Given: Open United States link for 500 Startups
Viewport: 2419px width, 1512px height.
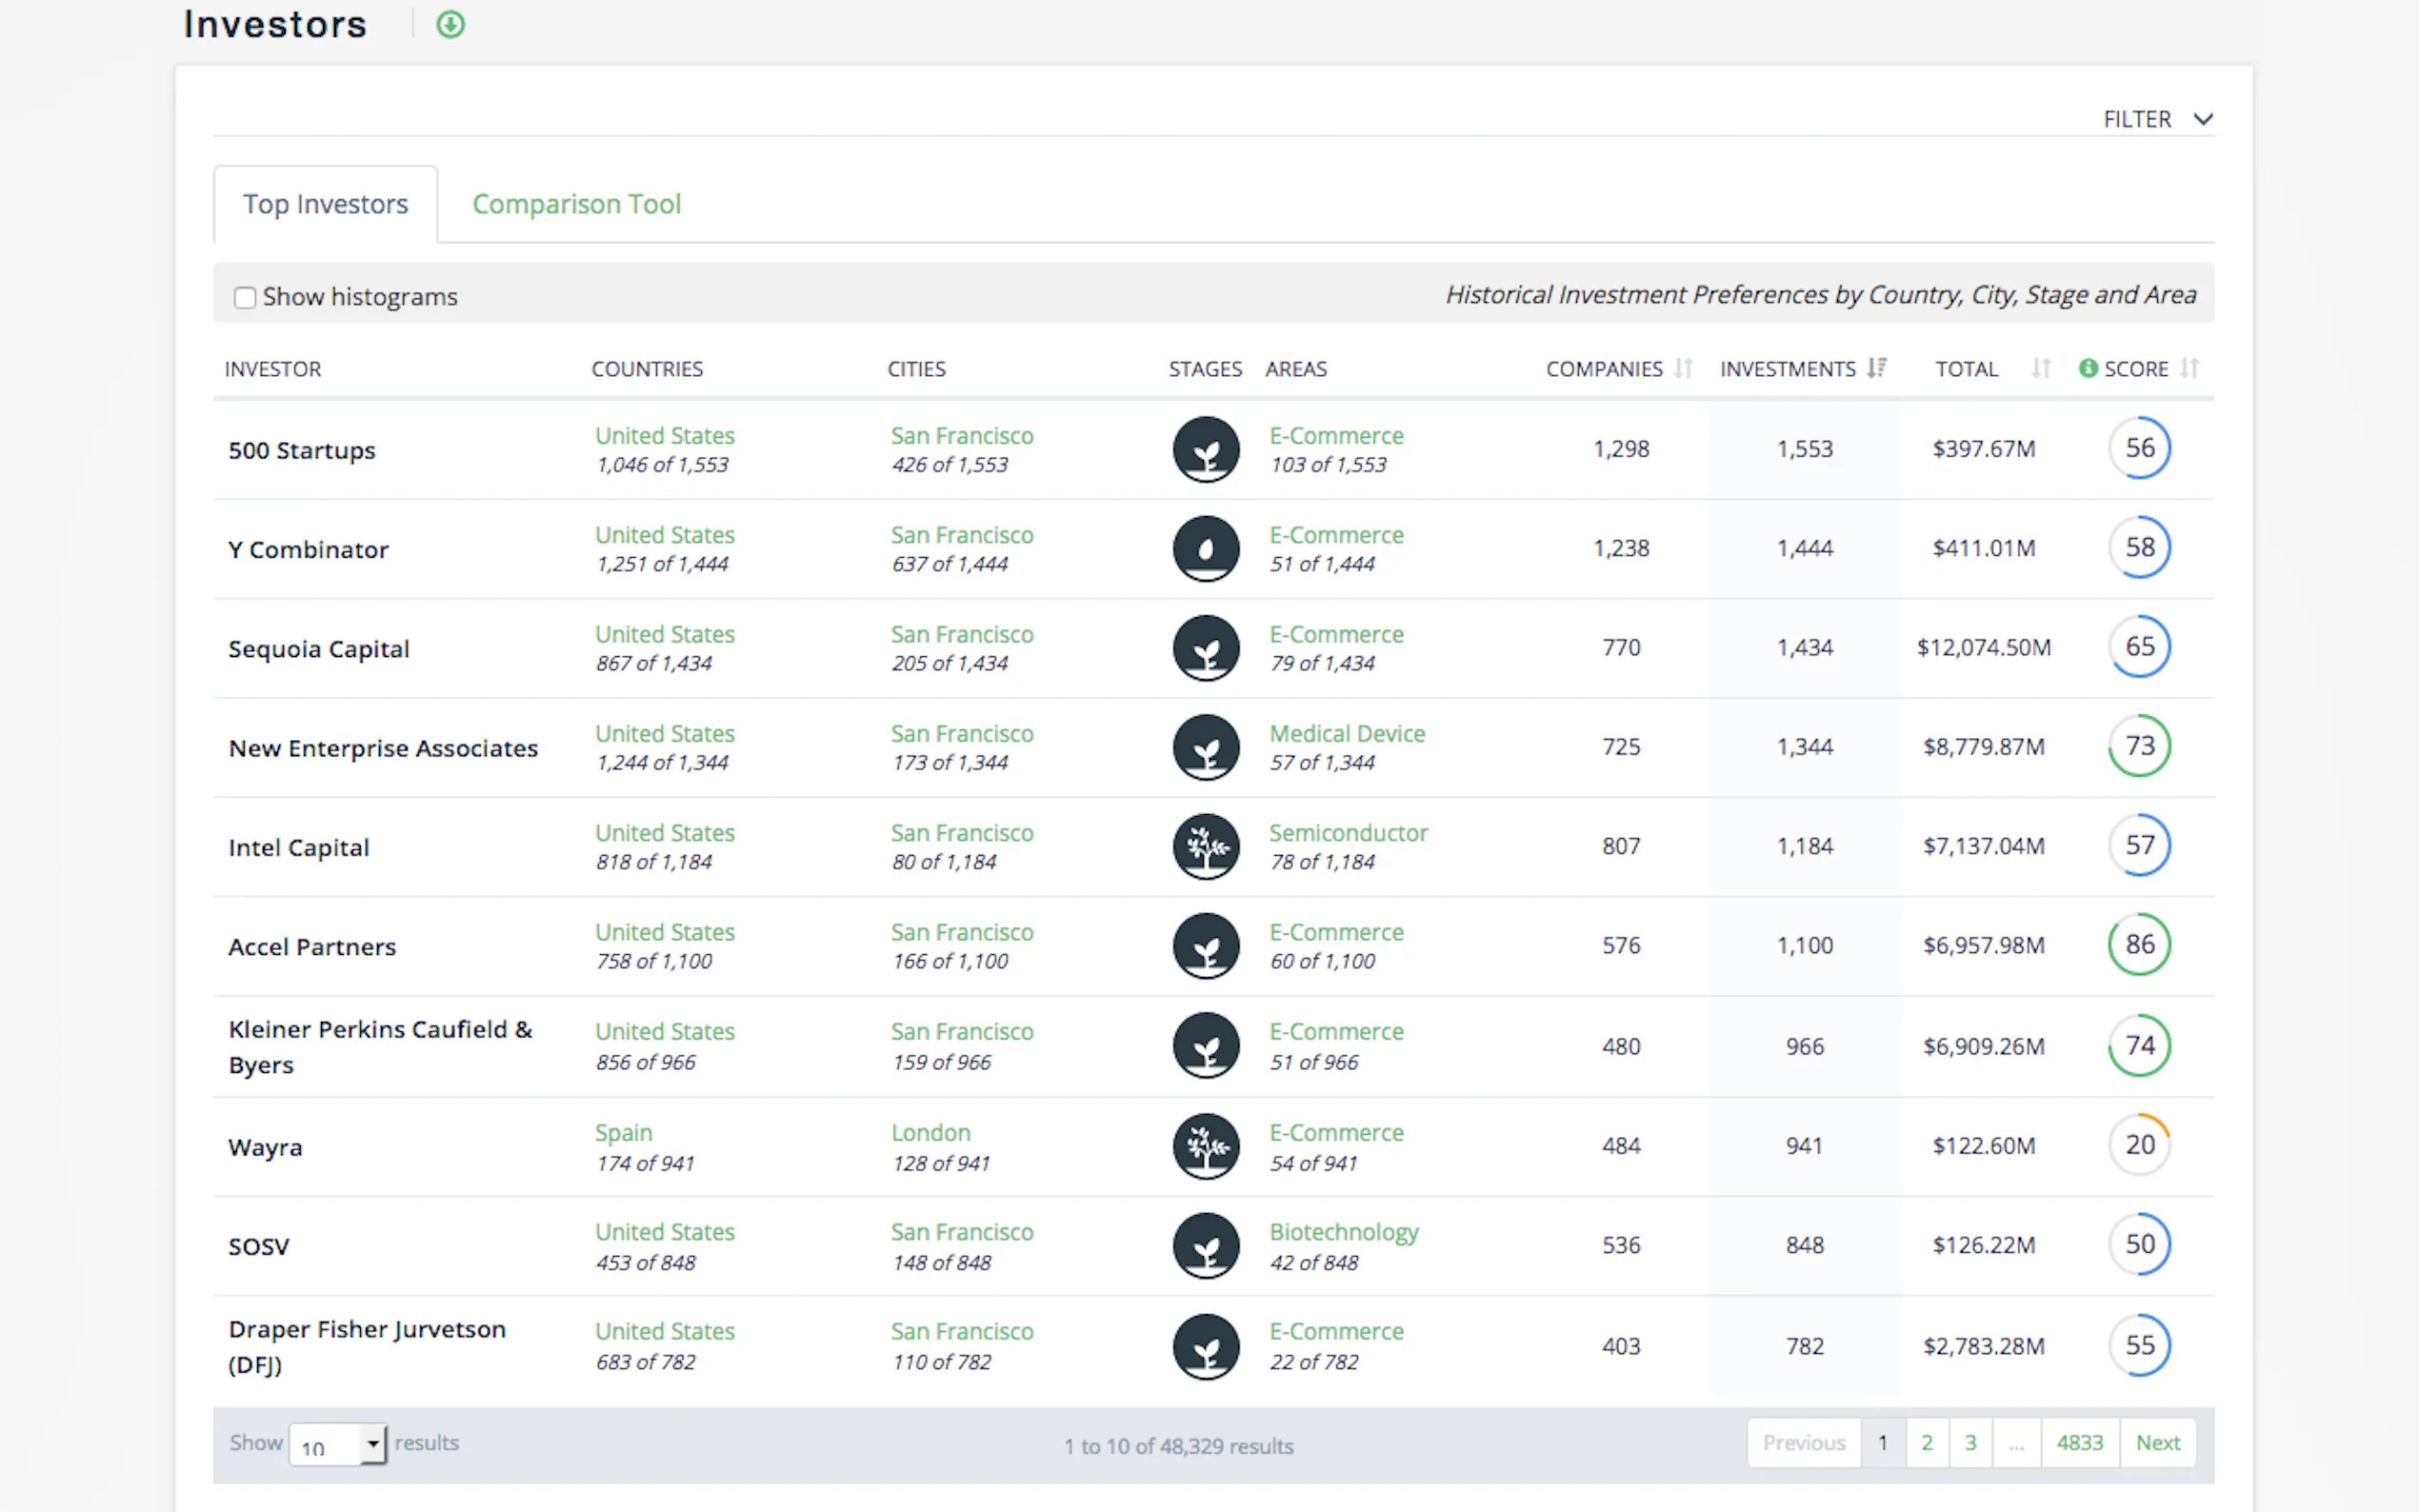Looking at the screenshot, I should click(665, 436).
